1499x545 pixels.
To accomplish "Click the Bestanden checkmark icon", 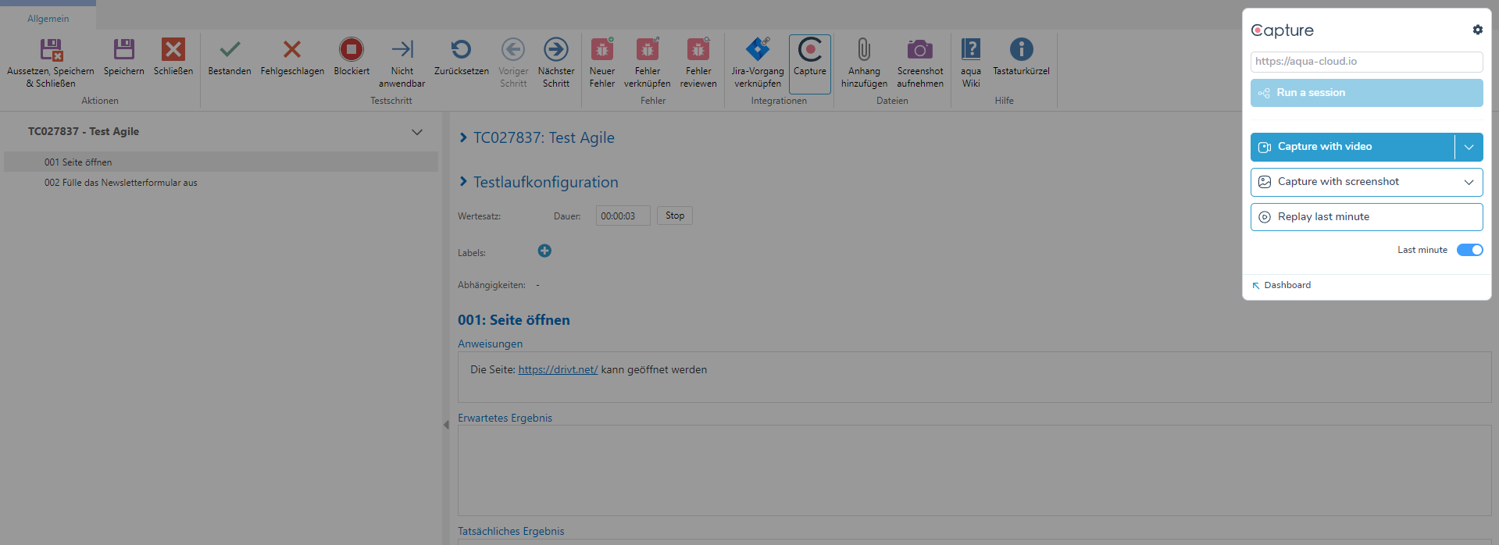I will pyautogui.click(x=230, y=50).
